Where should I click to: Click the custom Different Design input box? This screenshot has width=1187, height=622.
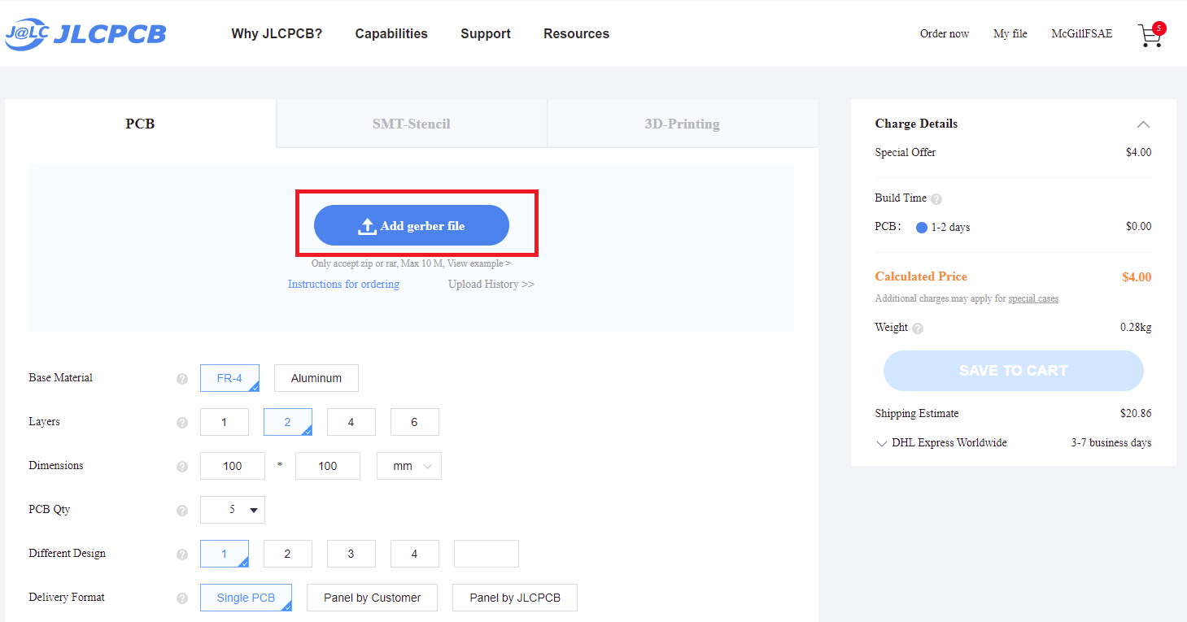(x=487, y=554)
